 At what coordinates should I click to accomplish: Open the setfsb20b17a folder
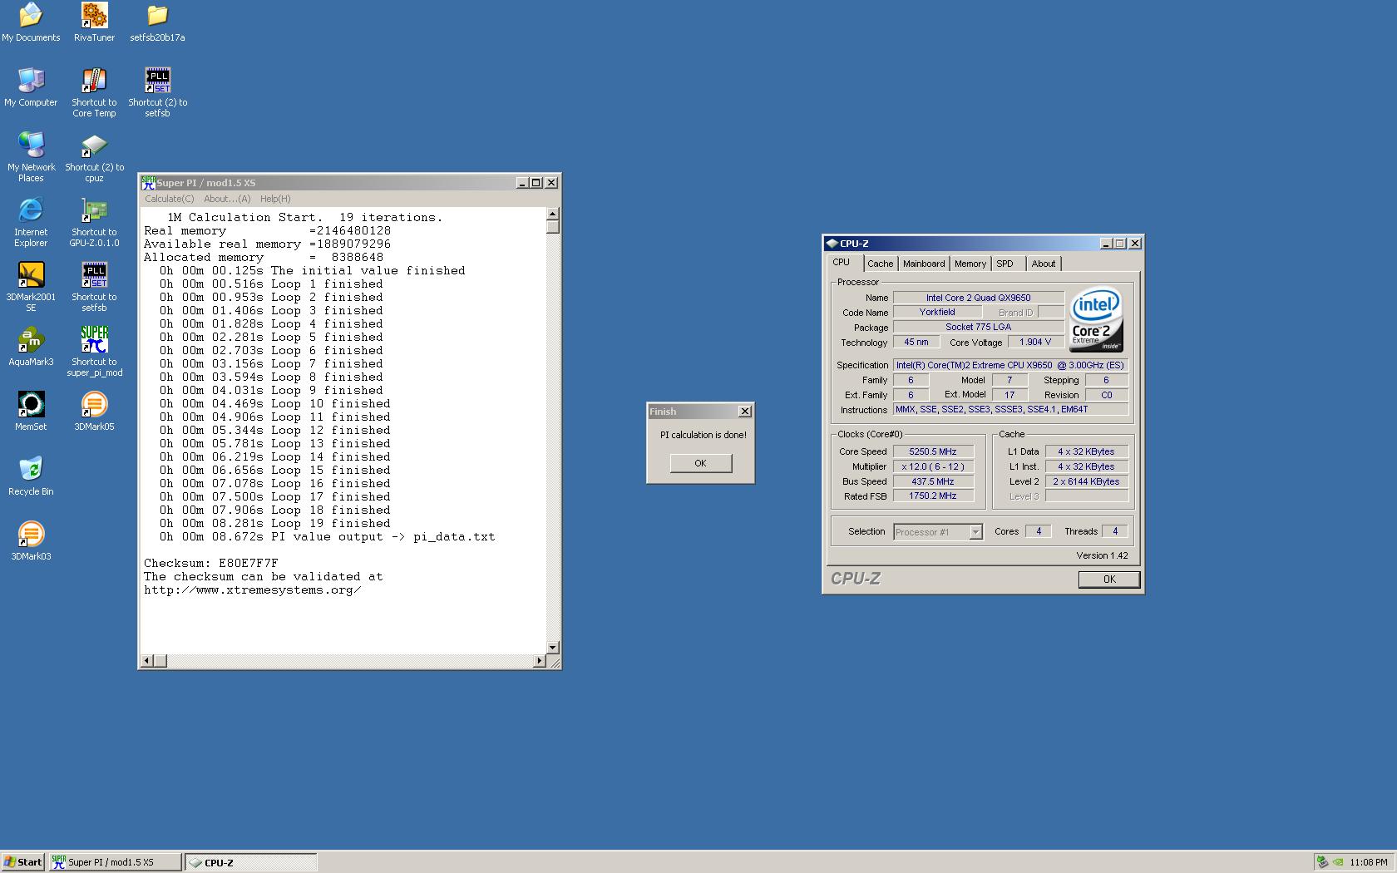(x=157, y=22)
